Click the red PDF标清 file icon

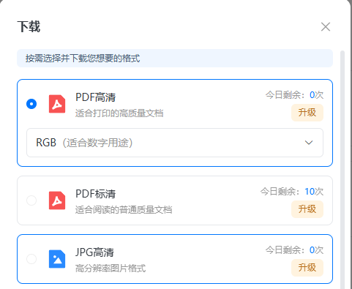pos(57,200)
